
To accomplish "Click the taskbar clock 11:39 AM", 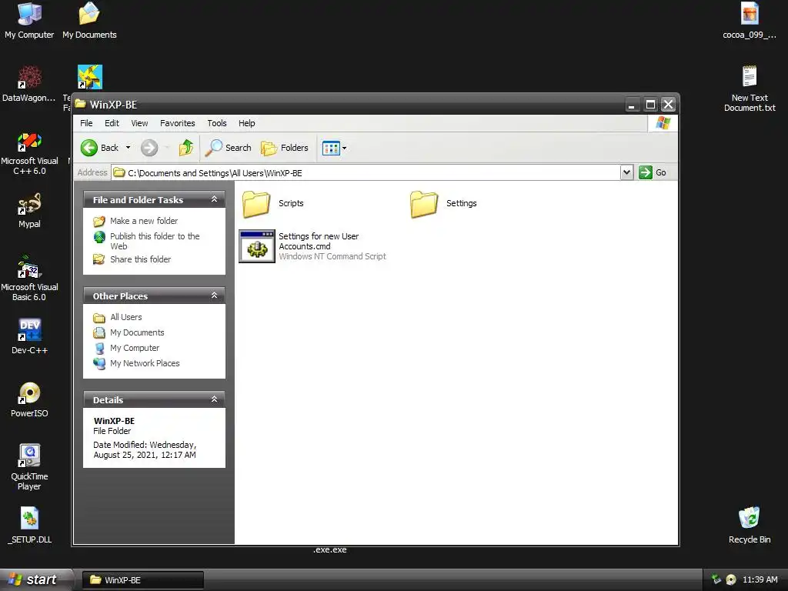I will point(760,579).
